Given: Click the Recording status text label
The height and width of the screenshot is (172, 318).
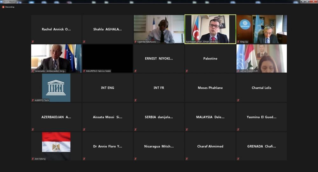Looking at the screenshot, I should [10, 7].
